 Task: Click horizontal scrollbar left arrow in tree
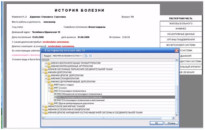click(x=43, y=118)
